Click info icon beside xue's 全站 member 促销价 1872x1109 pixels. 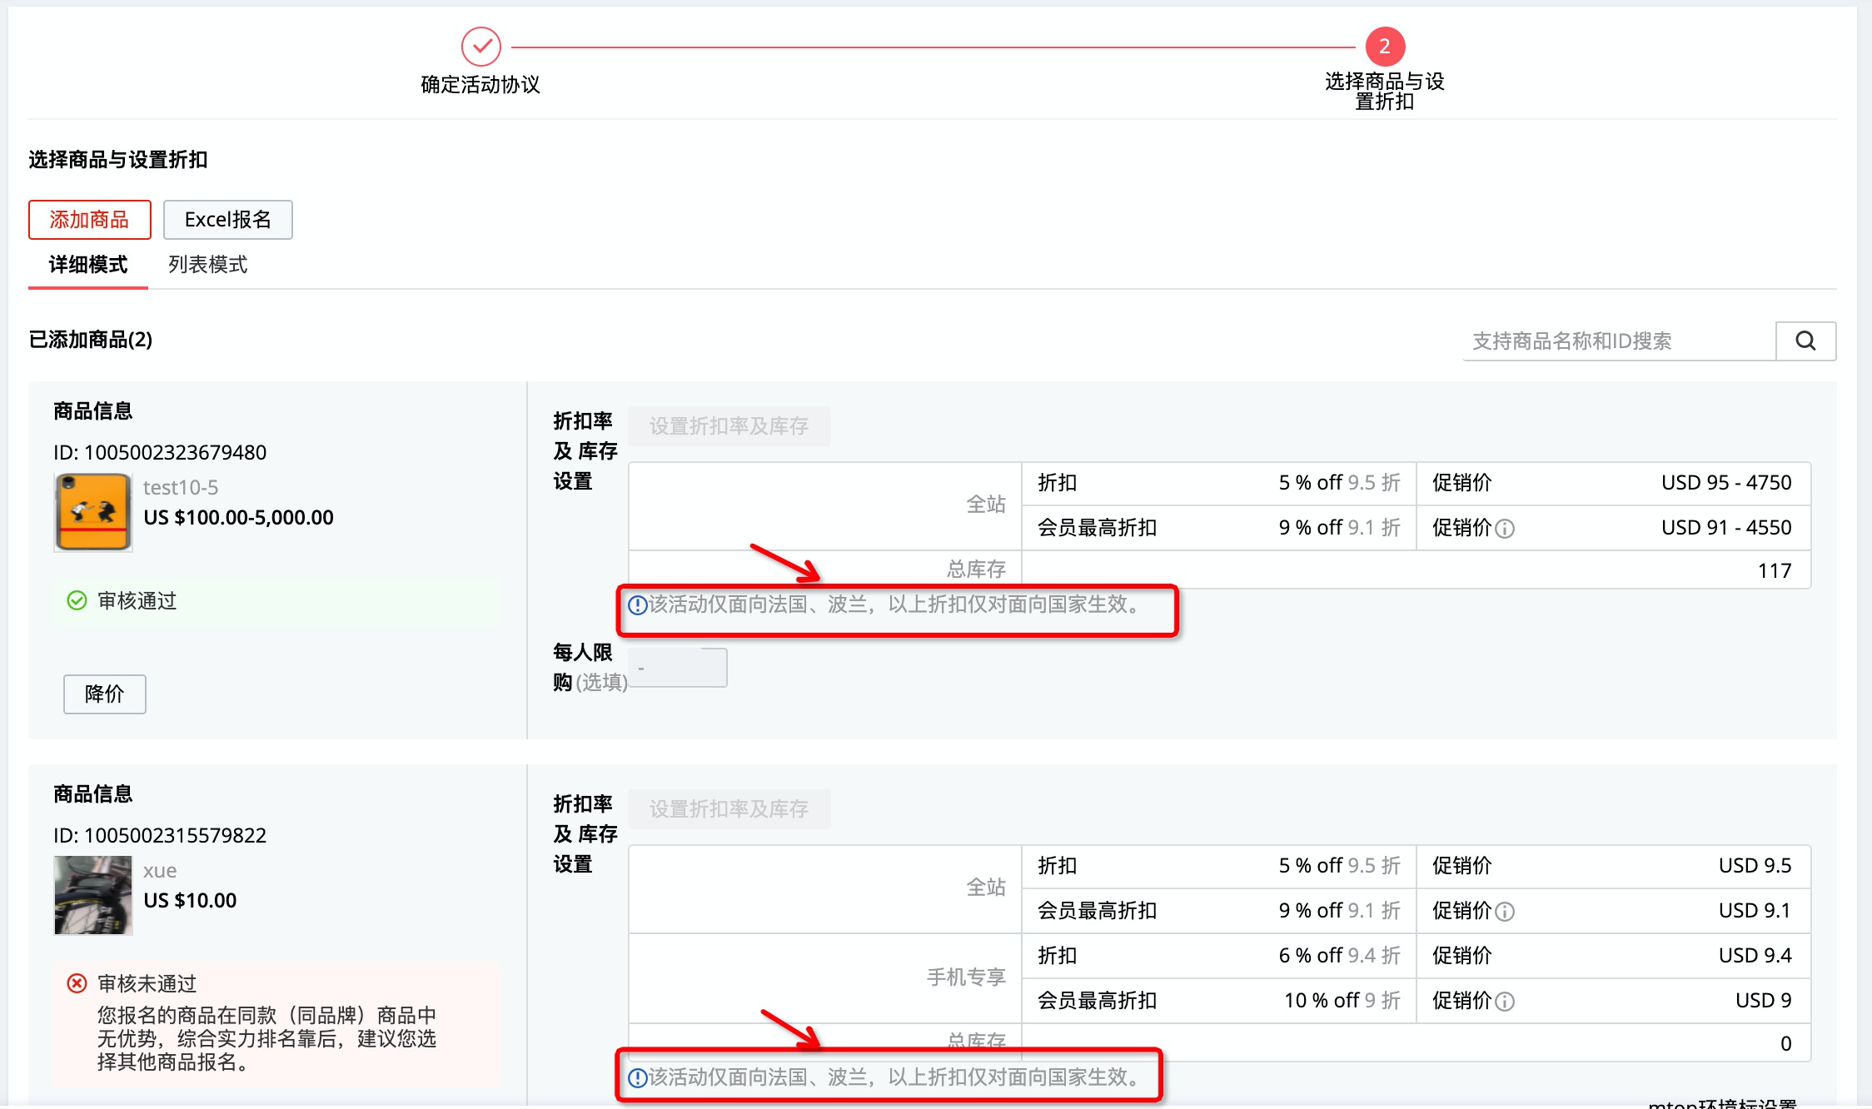(x=1505, y=912)
